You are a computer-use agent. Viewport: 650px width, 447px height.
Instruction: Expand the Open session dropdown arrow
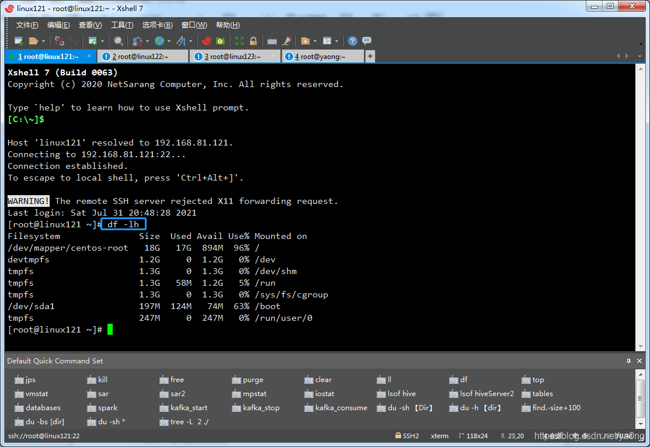click(x=43, y=41)
